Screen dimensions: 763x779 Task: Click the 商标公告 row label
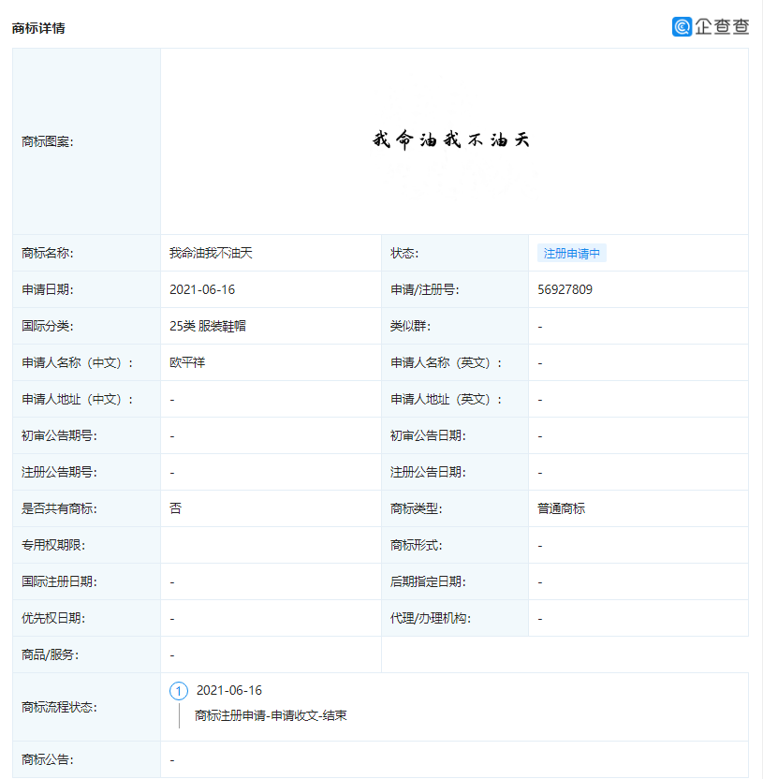(x=47, y=759)
